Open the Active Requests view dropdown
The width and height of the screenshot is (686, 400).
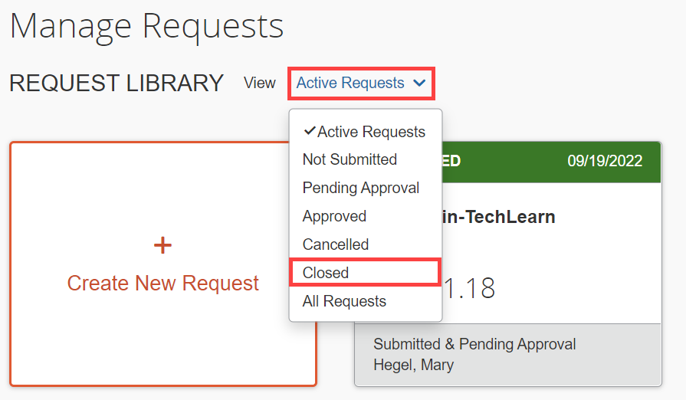coord(360,83)
